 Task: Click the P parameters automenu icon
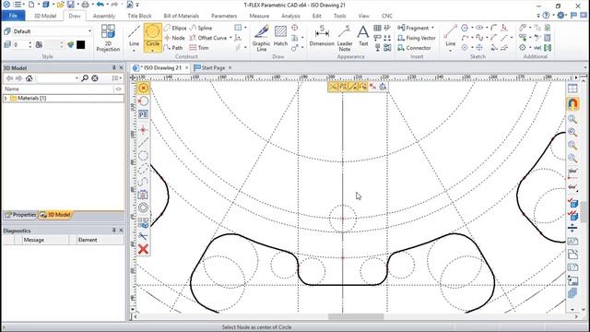143,114
